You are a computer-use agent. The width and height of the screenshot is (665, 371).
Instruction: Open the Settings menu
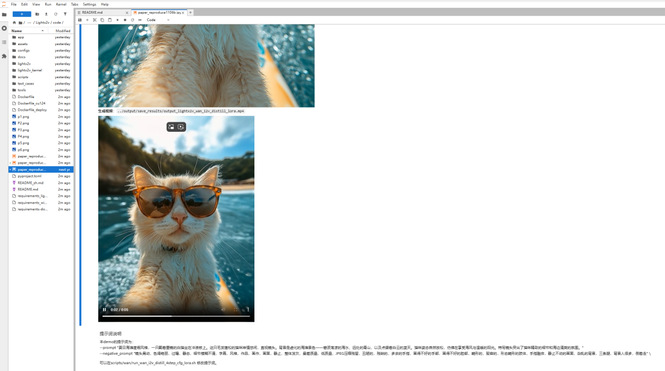89,4
